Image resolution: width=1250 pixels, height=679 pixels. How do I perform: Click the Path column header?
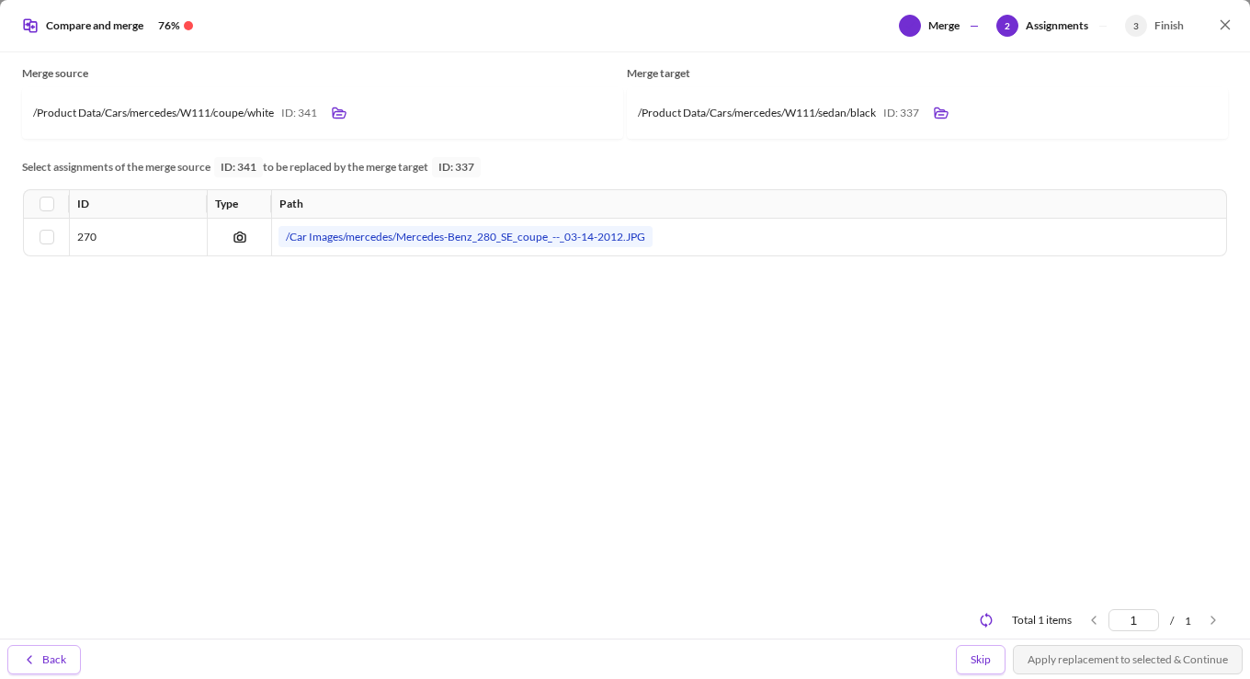point(749,204)
